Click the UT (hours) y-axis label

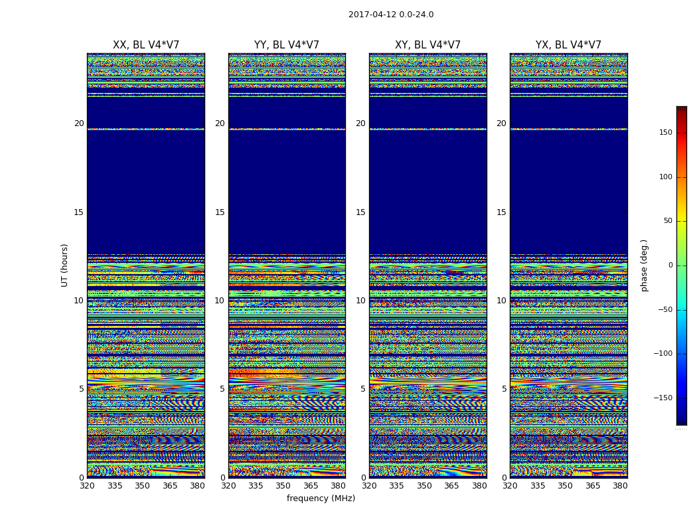[x=65, y=265]
